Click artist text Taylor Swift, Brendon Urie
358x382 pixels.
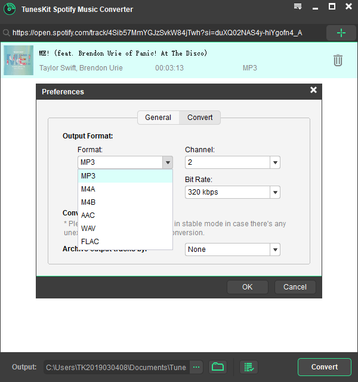pos(81,68)
